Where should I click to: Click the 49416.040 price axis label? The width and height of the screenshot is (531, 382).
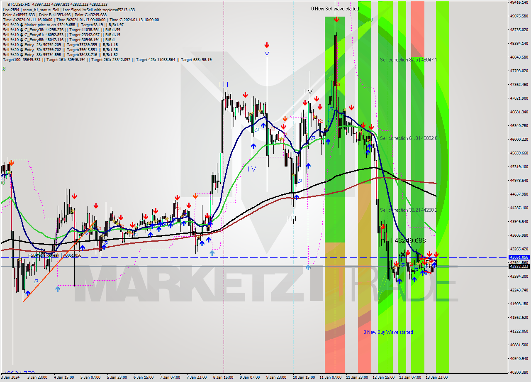click(519, 2)
